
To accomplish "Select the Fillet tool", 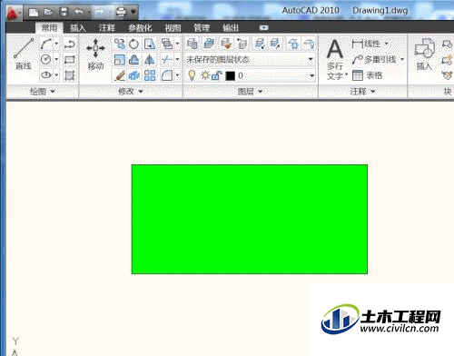I will [x=166, y=75].
